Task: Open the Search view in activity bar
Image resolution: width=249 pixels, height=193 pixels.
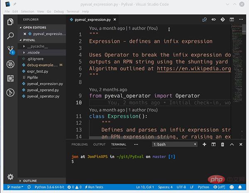Action: (x=10, y=36)
